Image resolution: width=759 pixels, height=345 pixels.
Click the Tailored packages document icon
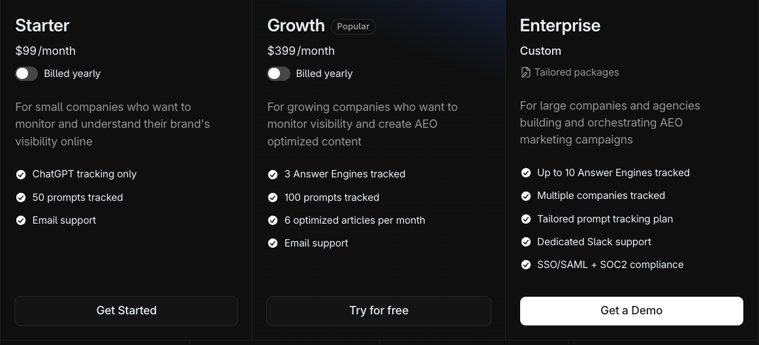tap(525, 72)
